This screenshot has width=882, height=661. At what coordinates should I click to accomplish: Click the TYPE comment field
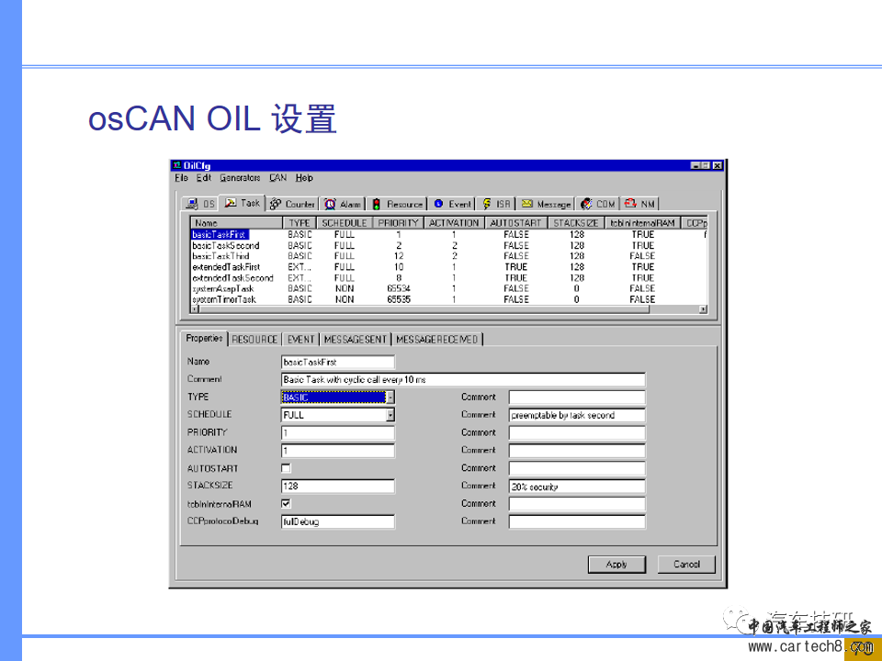[577, 398]
